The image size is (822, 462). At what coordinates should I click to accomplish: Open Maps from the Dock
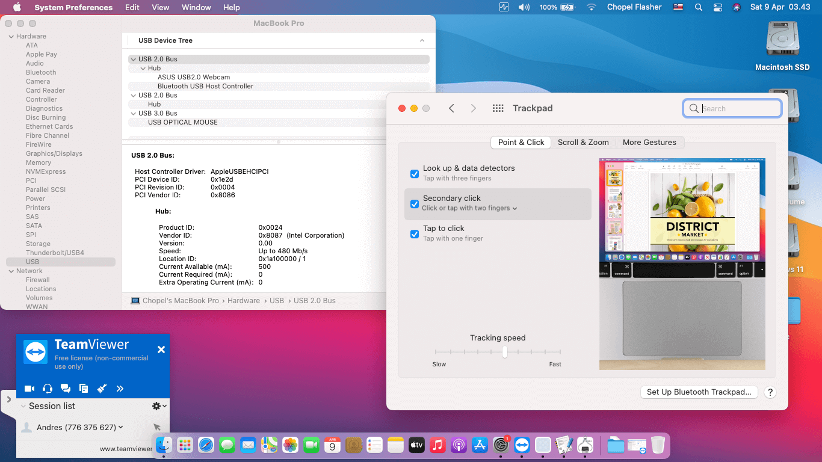pos(269,445)
